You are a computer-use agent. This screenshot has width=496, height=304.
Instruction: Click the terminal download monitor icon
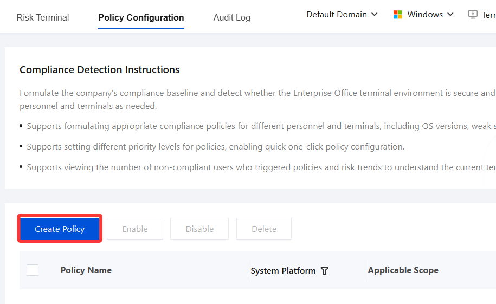pyautogui.click(x=473, y=15)
